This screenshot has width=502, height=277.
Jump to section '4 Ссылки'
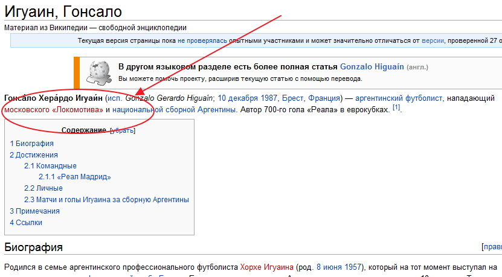26,222
